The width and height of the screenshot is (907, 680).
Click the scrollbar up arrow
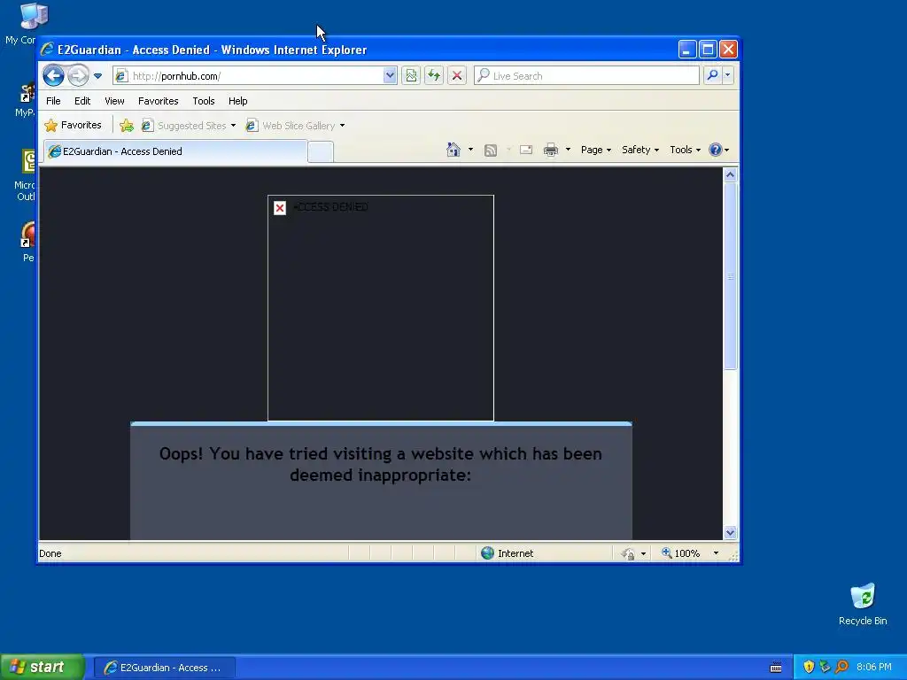pyautogui.click(x=730, y=174)
